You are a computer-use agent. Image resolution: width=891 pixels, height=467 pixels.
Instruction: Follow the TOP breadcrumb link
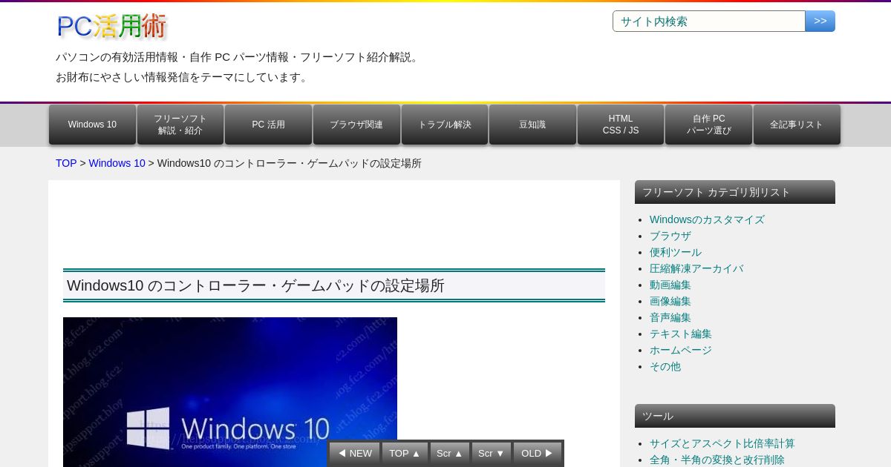tap(66, 163)
